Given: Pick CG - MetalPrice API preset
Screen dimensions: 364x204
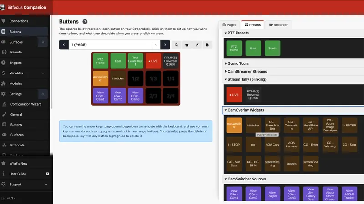Looking at the screenshot, I should click(x=311, y=126).
